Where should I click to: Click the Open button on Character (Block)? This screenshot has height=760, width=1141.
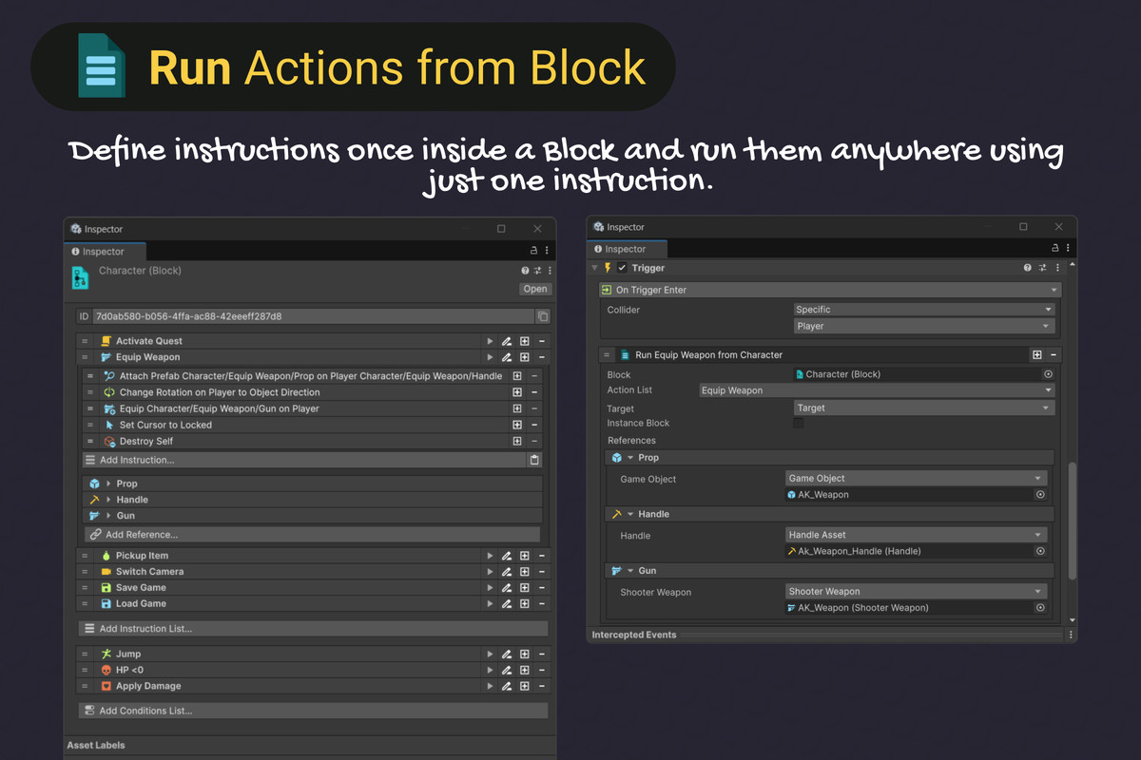pyautogui.click(x=534, y=289)
